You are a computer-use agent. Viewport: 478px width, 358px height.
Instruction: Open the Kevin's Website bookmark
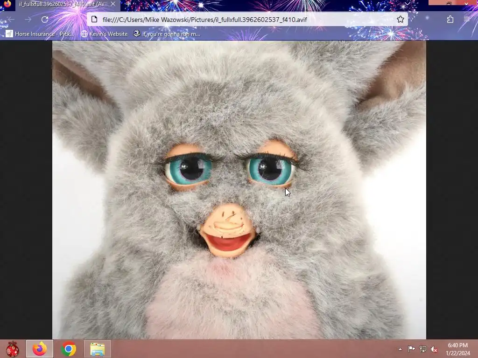pos(104,34)
